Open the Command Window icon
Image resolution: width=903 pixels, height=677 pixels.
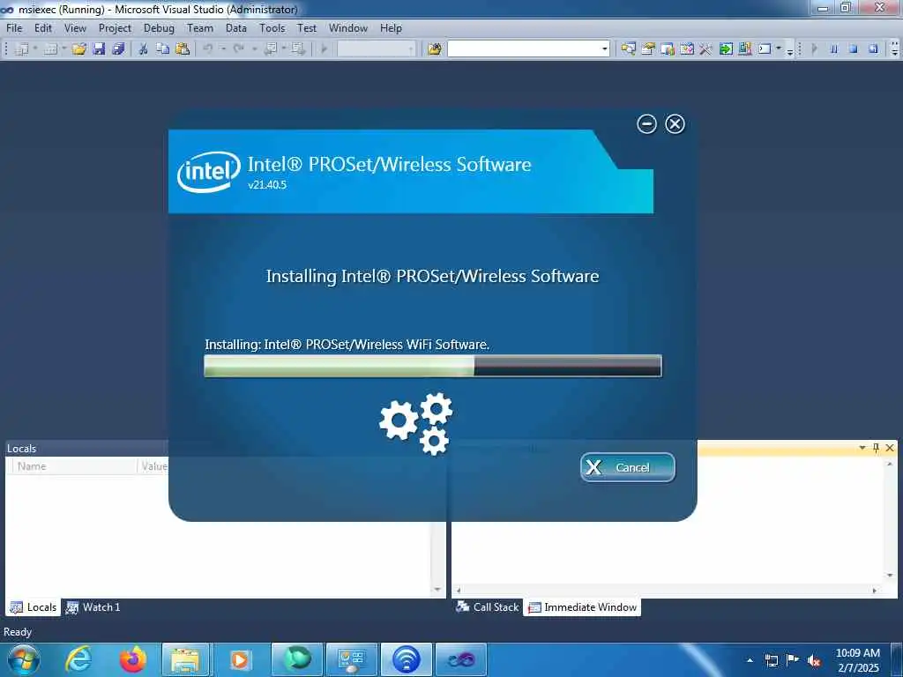click(x=765, y=49)
